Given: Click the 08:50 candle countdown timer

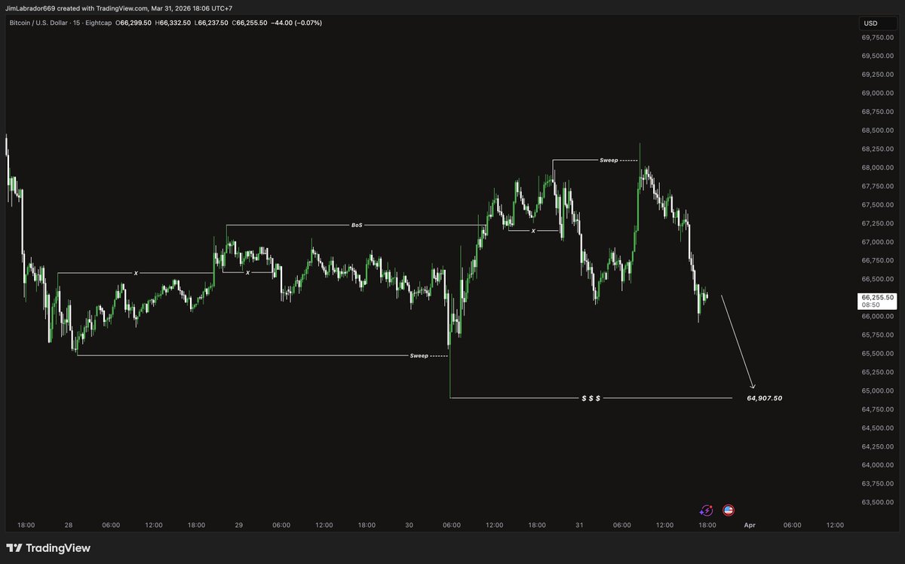Looking at the screenshot, I should pyautogui.click(x=870, y=305).
